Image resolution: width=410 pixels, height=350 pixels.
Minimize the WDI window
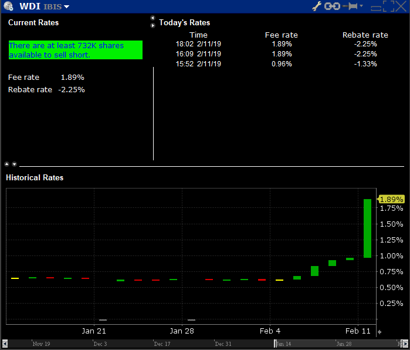[376, 8]
